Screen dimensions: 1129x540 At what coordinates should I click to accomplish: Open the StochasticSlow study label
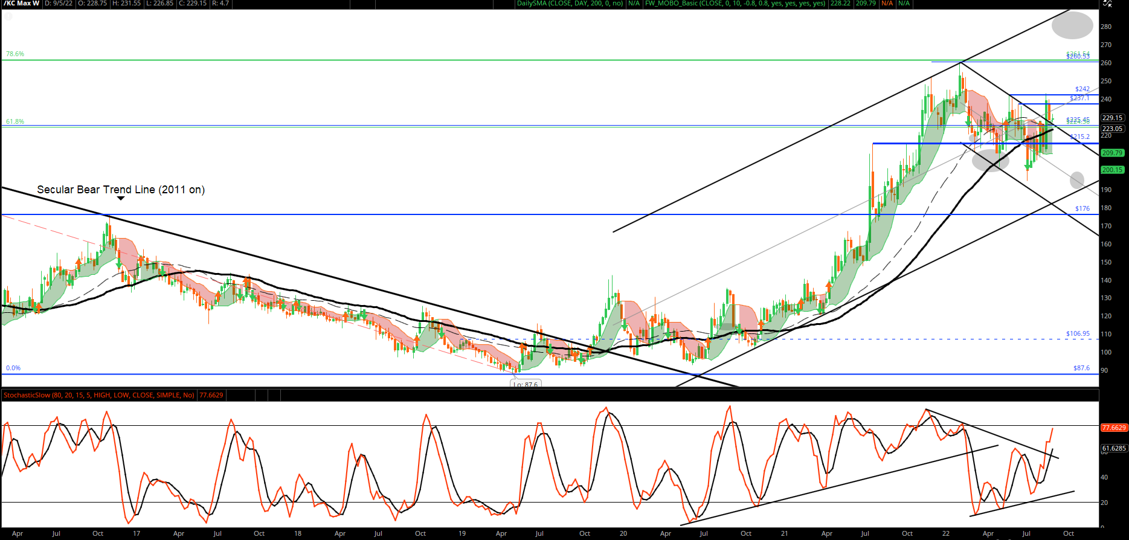point(99,395)
